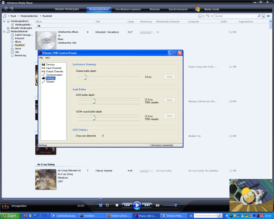Click ASIO buffer depth slider thumb
Screen dimensions: 274x219
pos(94,101)
